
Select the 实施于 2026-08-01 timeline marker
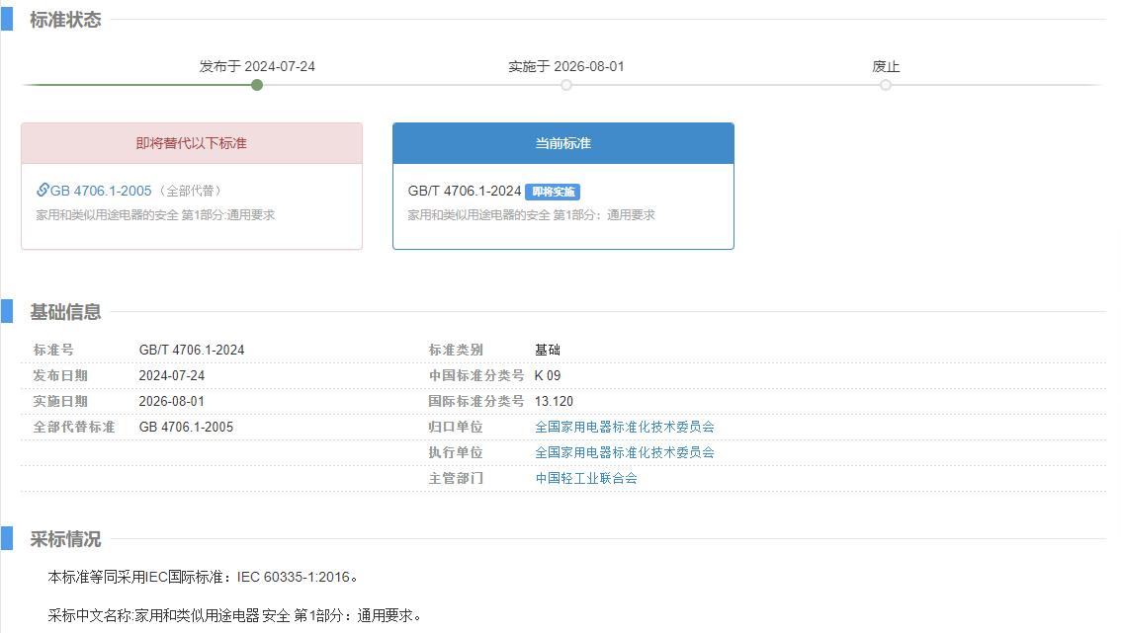pyautogui.click(x=566, y=85)
